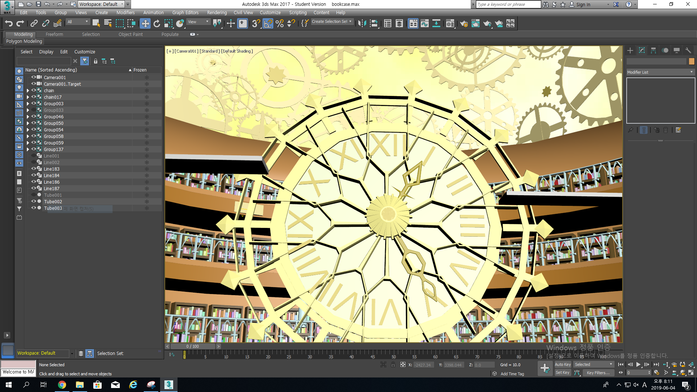
Task: Hide the Camera001 object via eye icon
Action: point(34,77)
